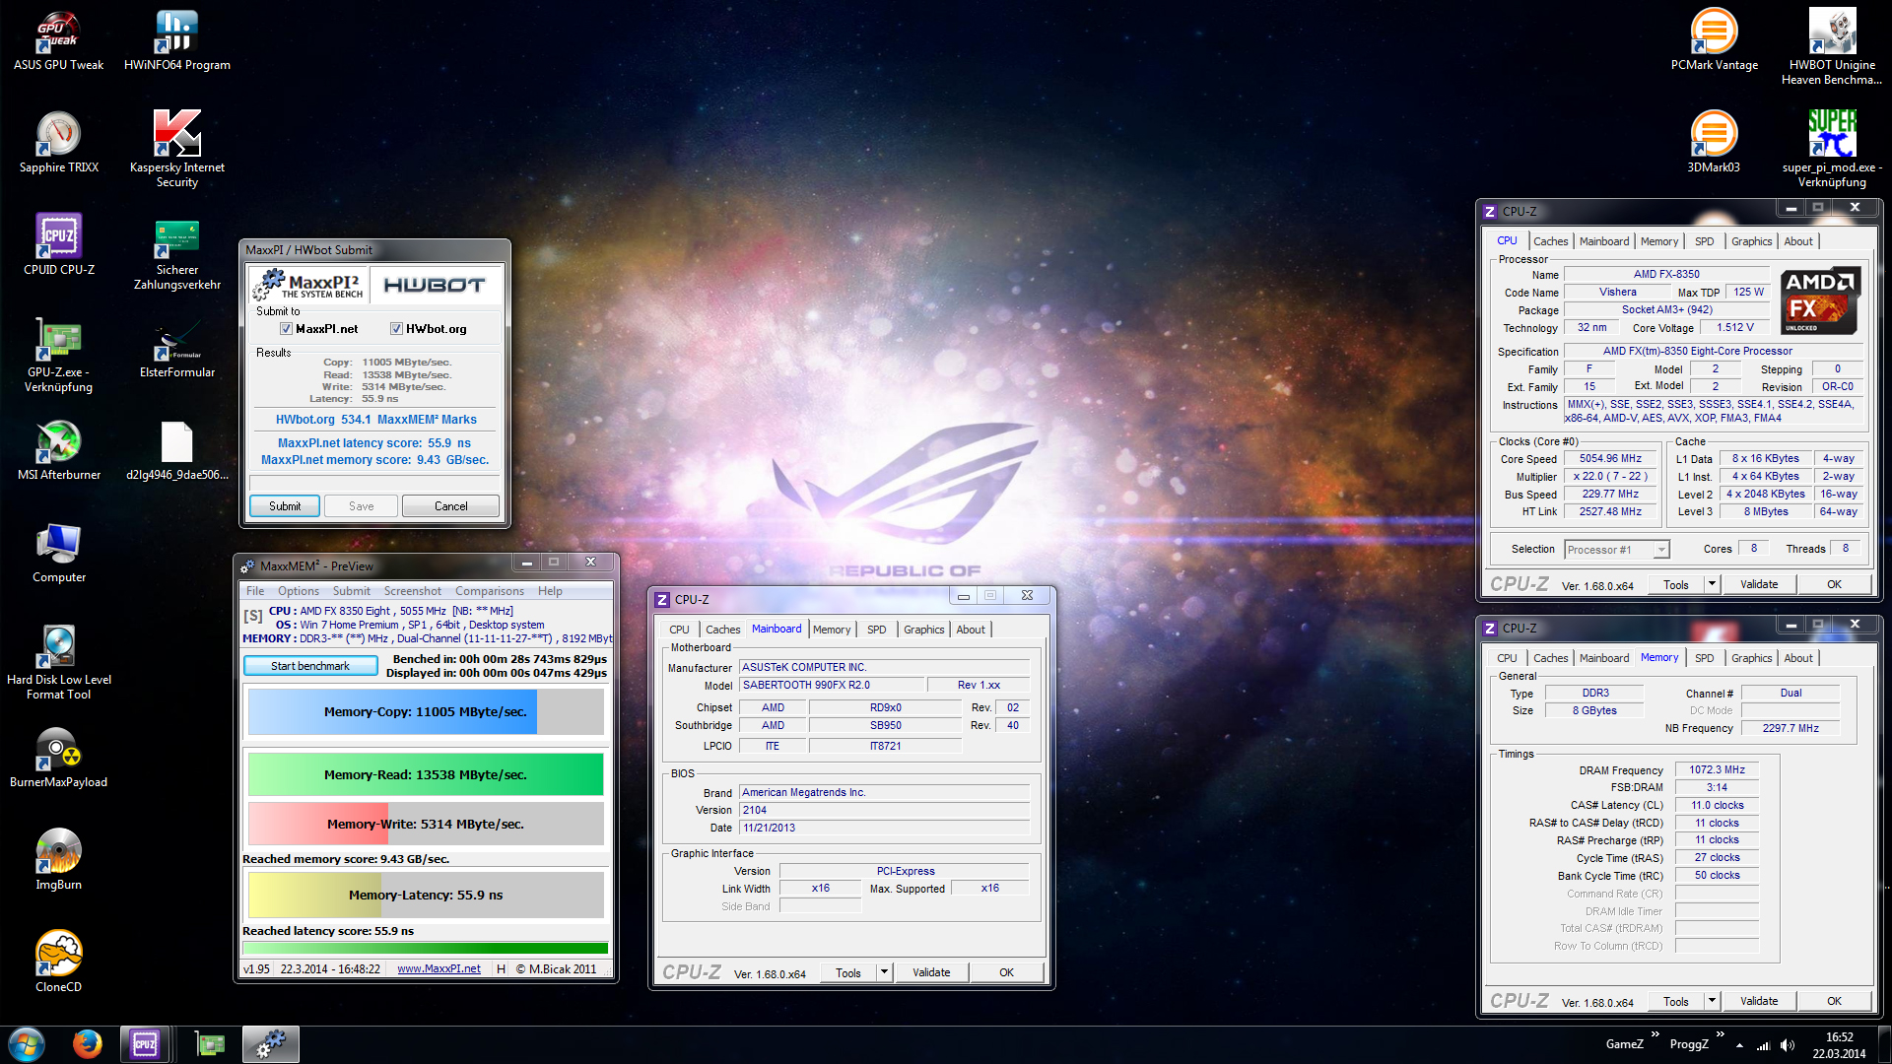Click the volume speaker tray icon
1892x1064 pixels.
pyautogui.click(x=1788, y=1045)
